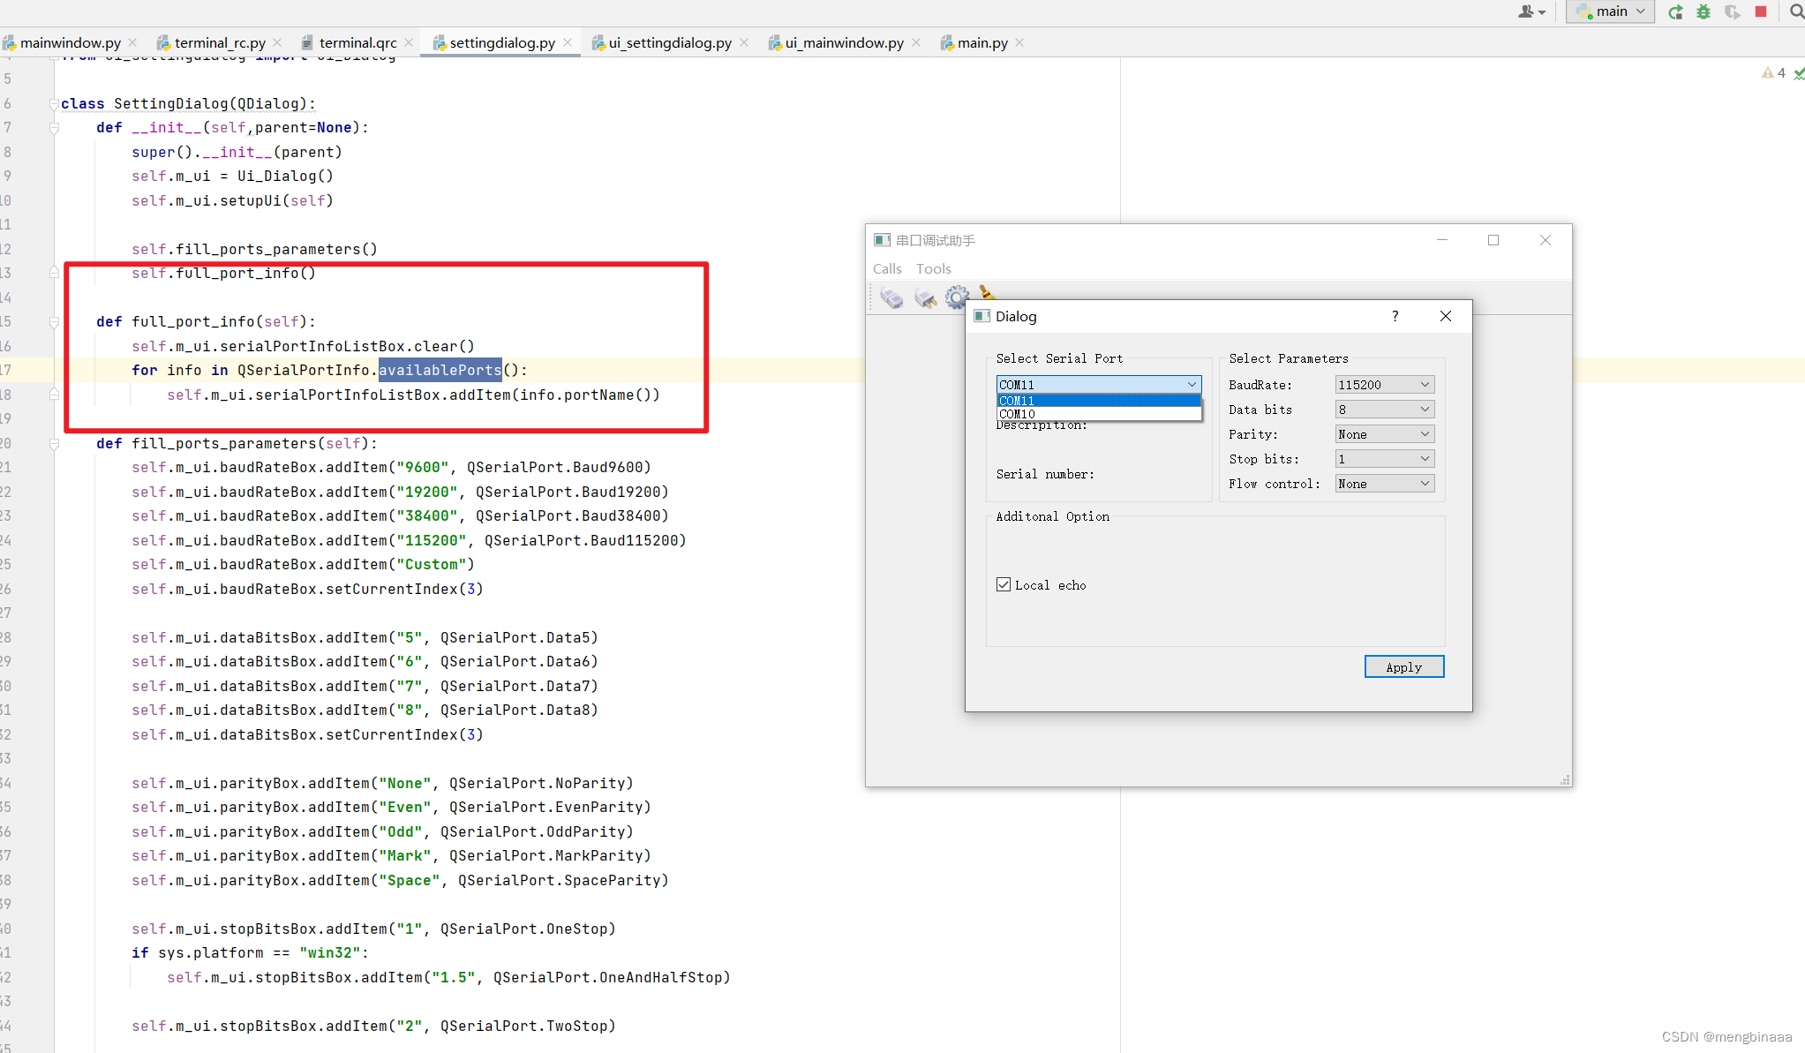The height and width of the screenshot is (1053, 1805).
Task: Toggle the Local echo checkbox
Action: 1004,584
